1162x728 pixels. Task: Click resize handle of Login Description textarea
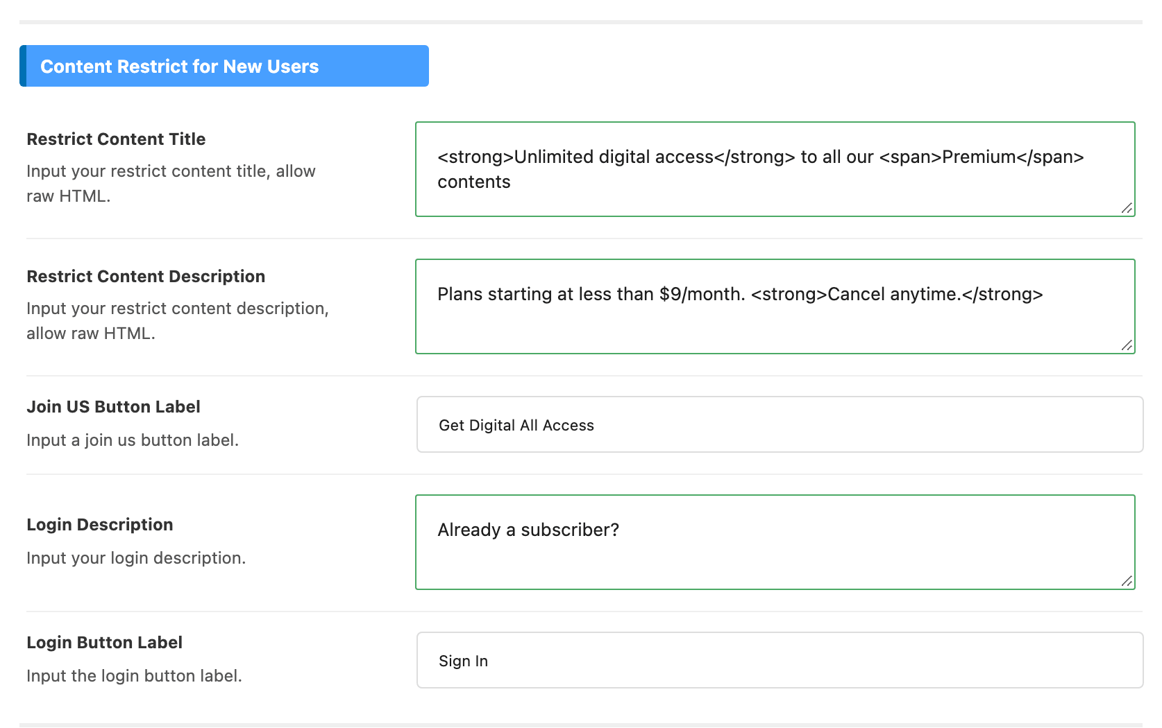point(1127,582)
